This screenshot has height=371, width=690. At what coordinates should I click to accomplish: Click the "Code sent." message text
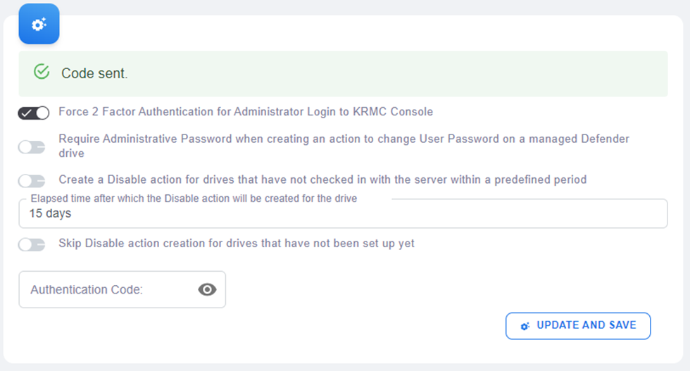[94, 73]
